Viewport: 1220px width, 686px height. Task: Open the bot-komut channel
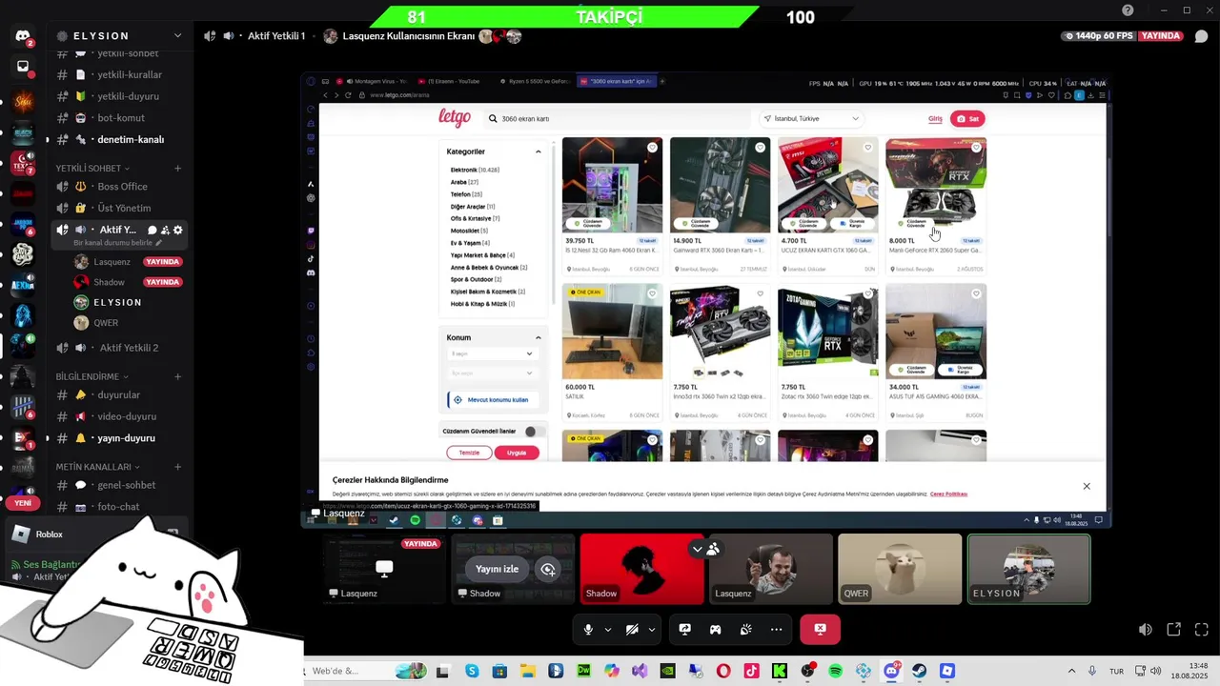pos(118,118)
